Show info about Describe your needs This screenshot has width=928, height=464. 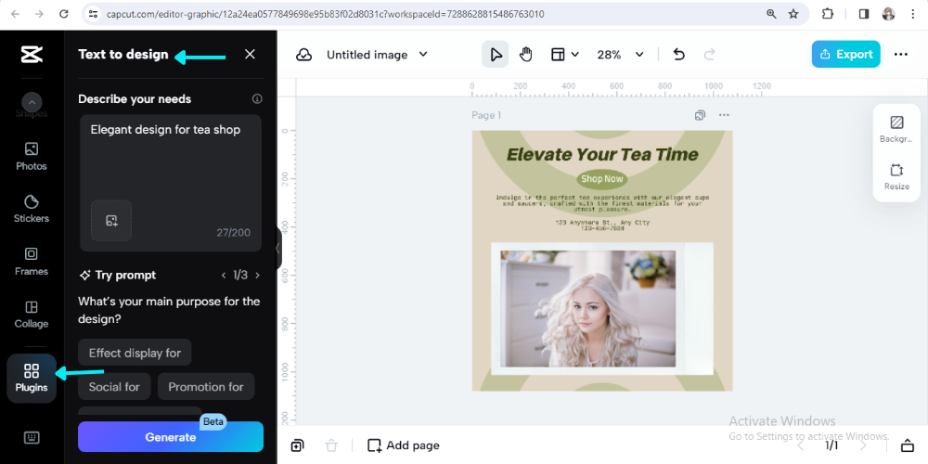(x=257, y=99)
